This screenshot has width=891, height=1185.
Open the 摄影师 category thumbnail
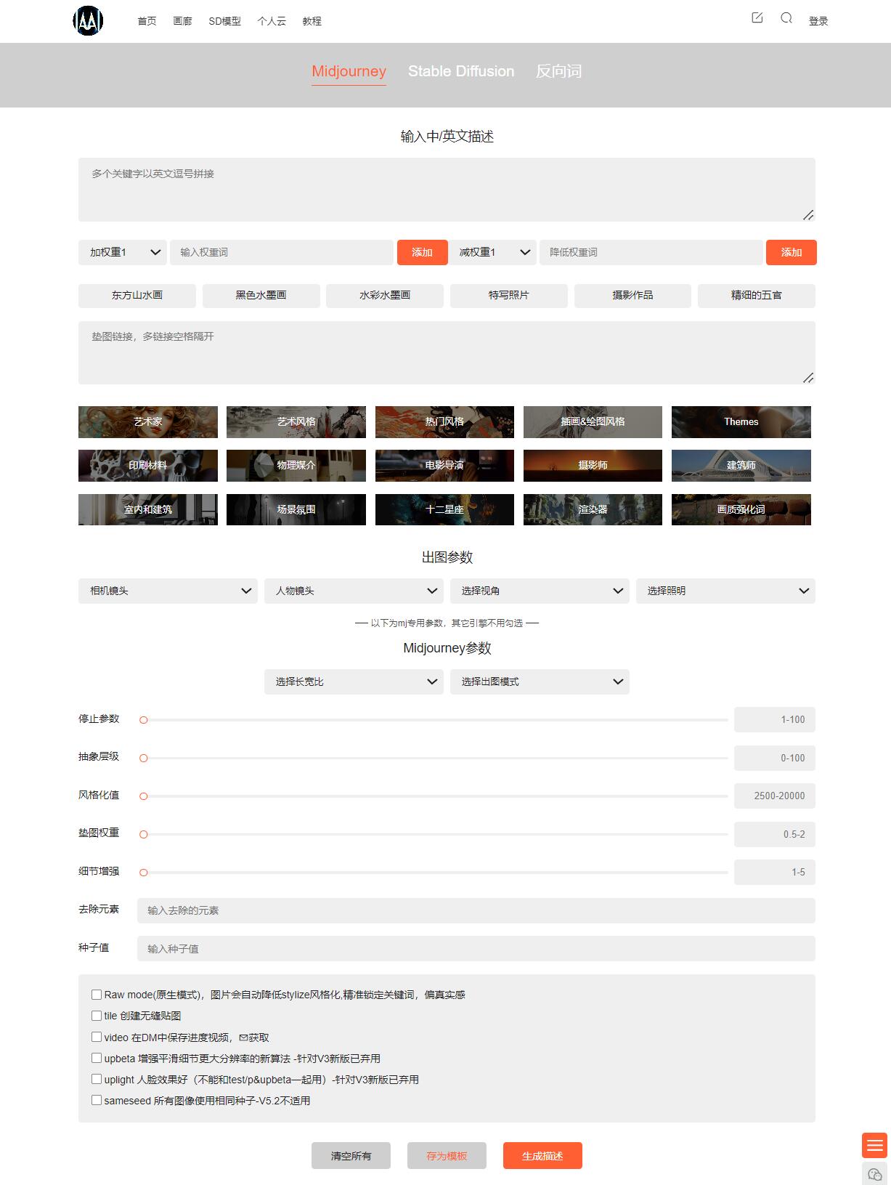pyautogui.click(x=593, y=466)
